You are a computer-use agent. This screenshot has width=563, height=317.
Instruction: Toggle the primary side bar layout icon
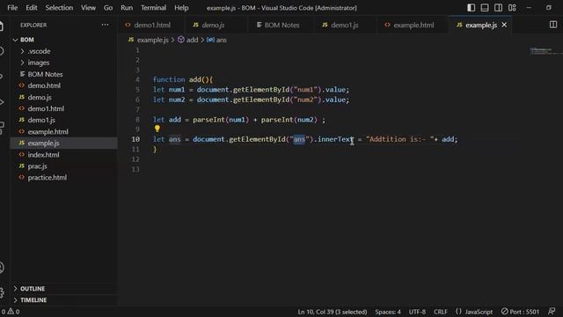pyautogui.click(x=472, y=8)
